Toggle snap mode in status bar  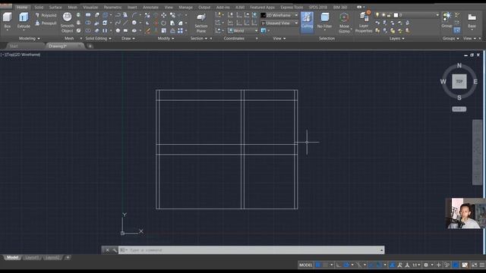tap(326, 265)
